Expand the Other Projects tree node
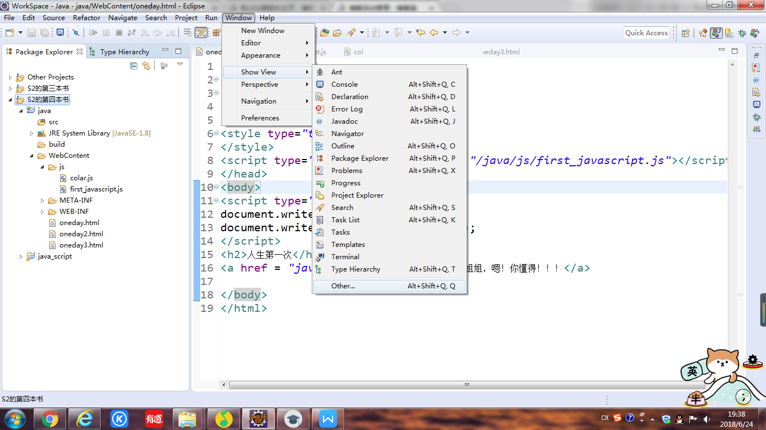The width and height of the screenshot is (766, 430). tap(10, 77)
